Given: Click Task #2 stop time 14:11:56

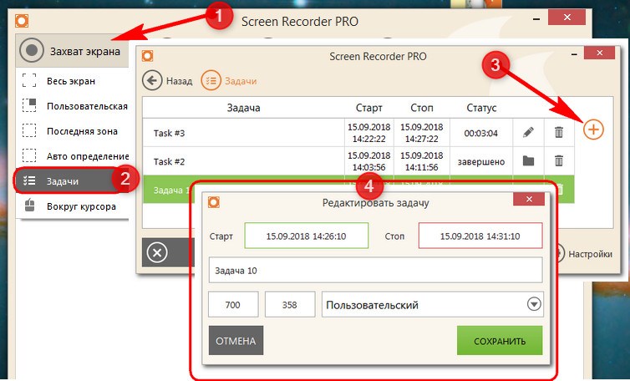Looking at the screenshot, I should click(421, 167).
